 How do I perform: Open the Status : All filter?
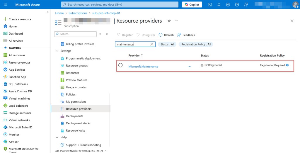click(167, 44)
